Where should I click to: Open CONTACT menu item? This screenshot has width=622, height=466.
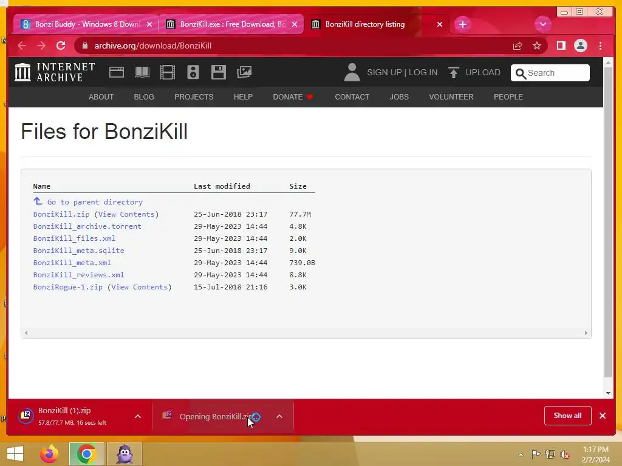point(352,97)
